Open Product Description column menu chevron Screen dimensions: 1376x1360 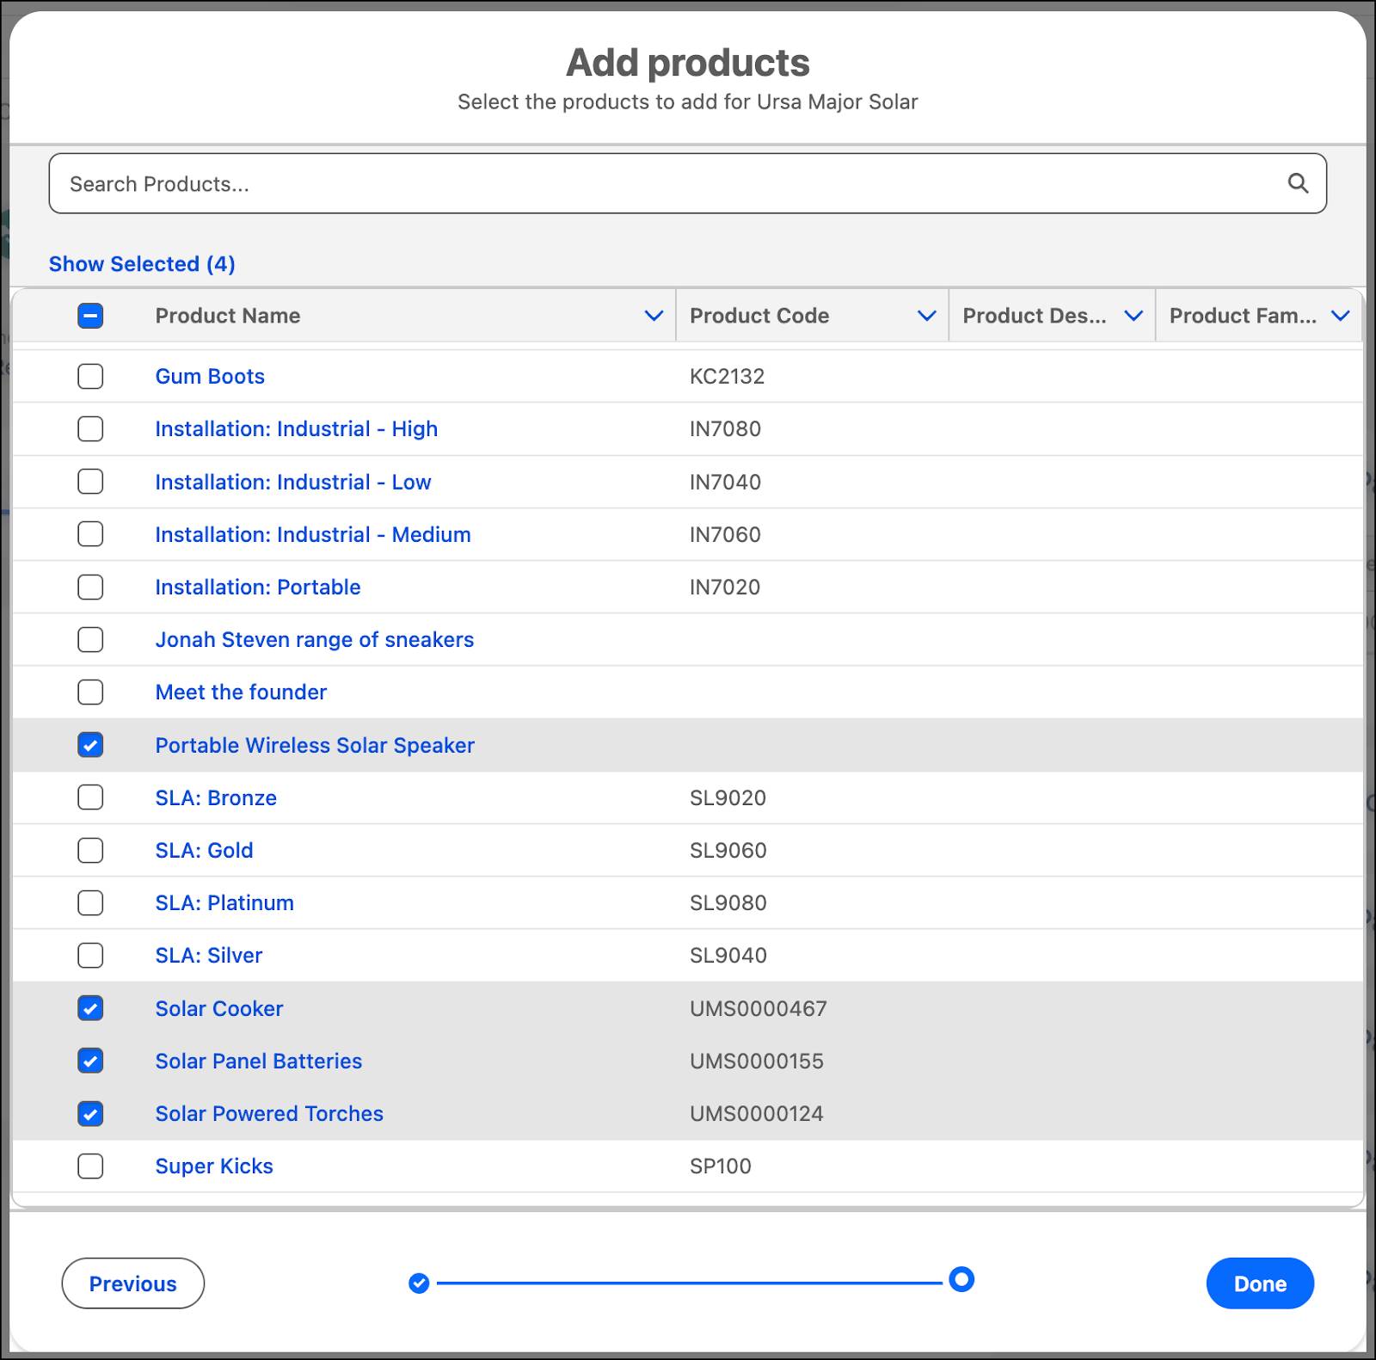(1133, 316)
